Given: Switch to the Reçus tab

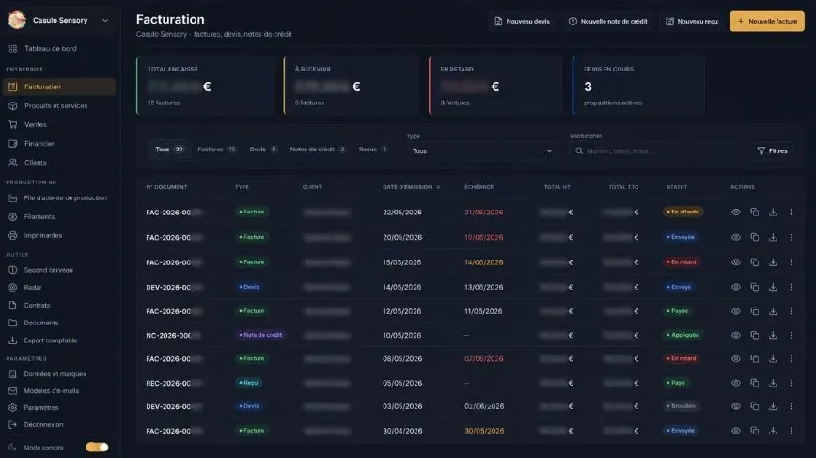Looking at the screenshot, I should point(373,150).
